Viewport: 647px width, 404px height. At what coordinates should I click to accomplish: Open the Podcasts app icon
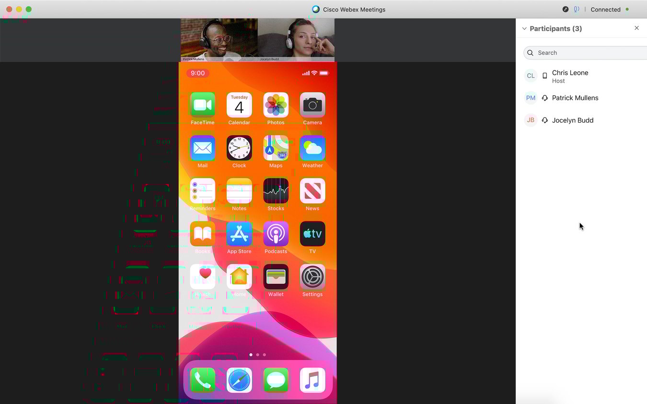coord(276,234)
